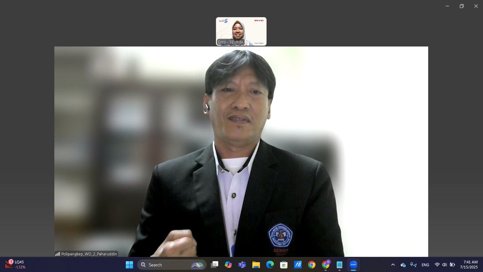Viewport: 483px width, 272px height.
Task: Launch Microsoft Edge browser
Action: pyautogui.click(x=270, y=265)
